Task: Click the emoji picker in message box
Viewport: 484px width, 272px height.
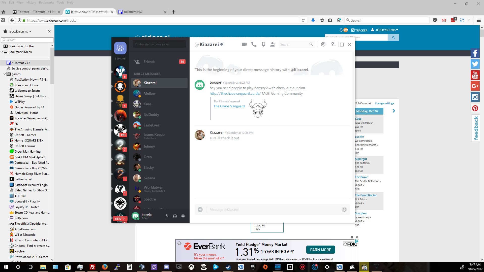Action: click(x=344, y=210)
